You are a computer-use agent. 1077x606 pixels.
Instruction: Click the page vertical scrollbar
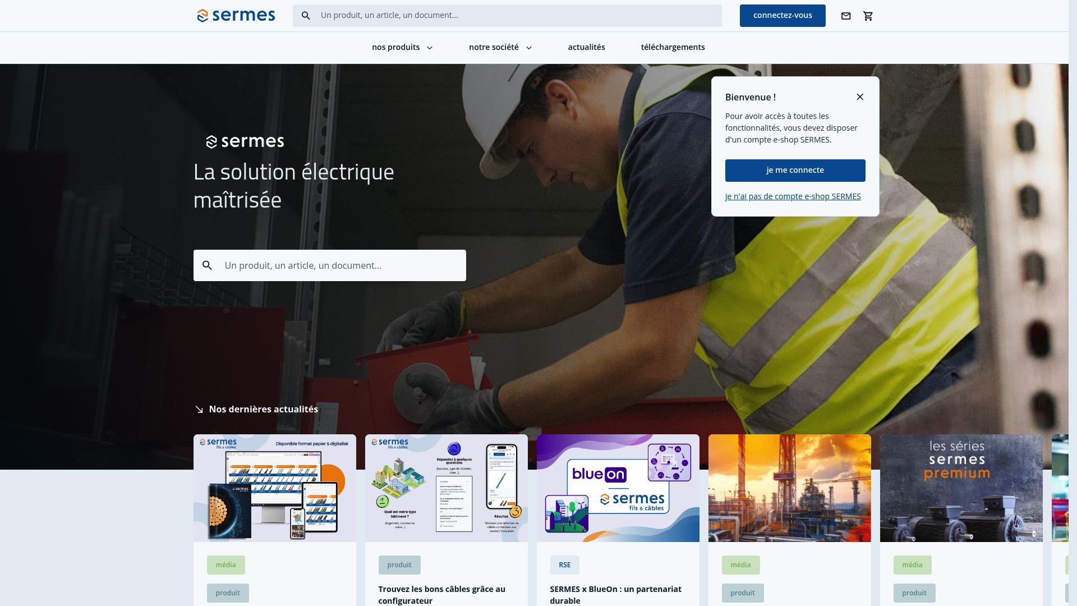(1073, 303)
